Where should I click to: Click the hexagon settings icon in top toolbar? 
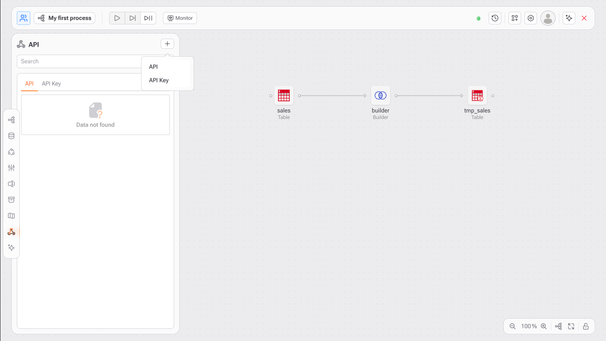pos(531,18)
